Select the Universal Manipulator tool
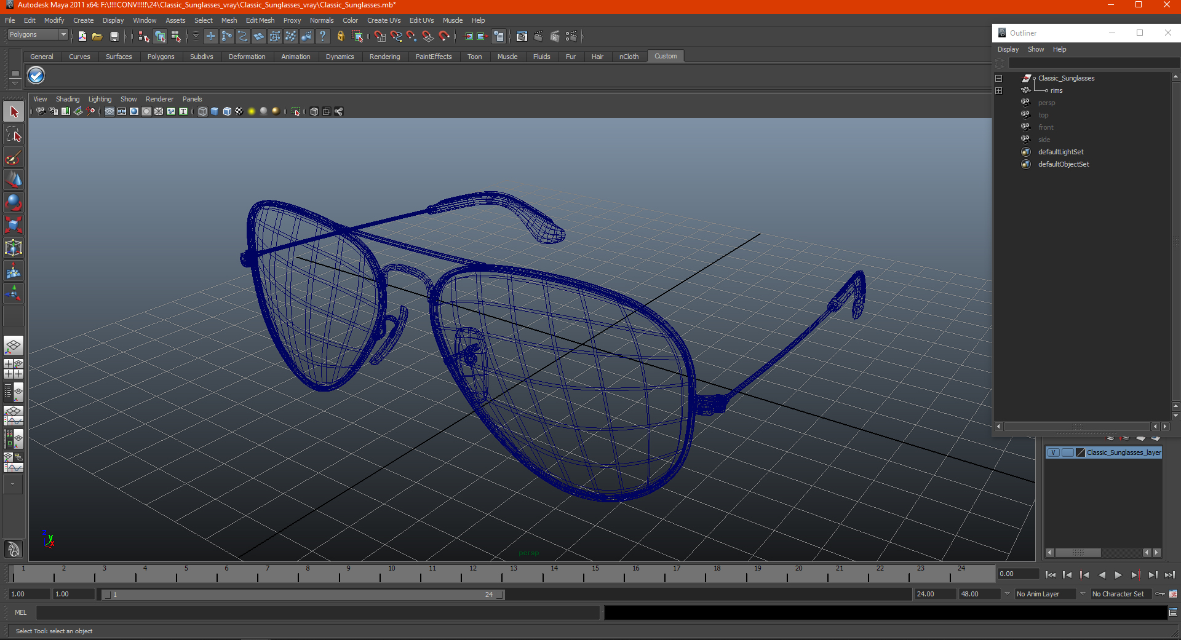 click(14, 248)
